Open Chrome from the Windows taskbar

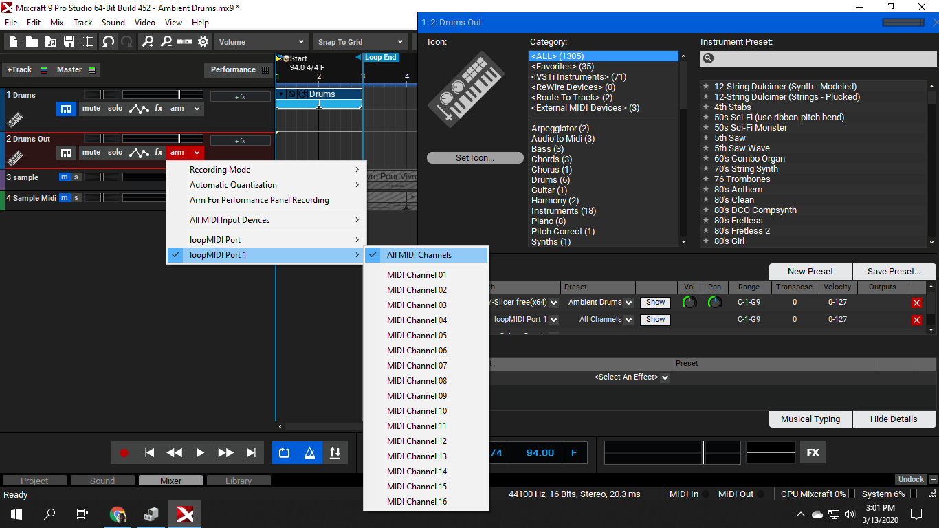(x=118, y=514)
